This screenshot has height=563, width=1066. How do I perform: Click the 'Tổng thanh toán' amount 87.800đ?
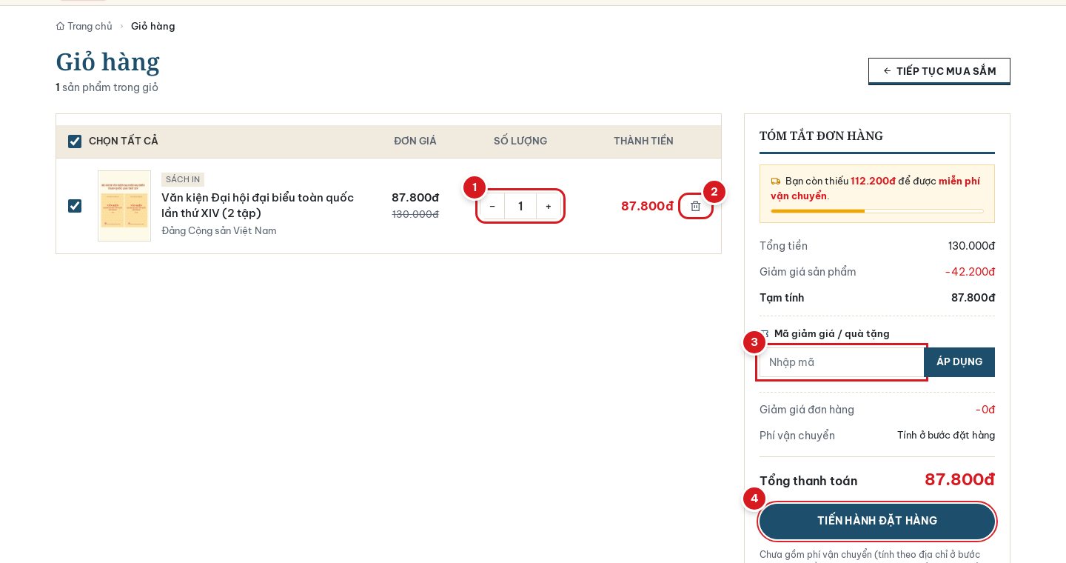tap(959, 479)
